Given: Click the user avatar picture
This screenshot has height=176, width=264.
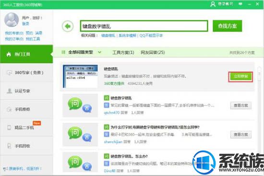Looking at the screenshot, I should tap(12, 20).
